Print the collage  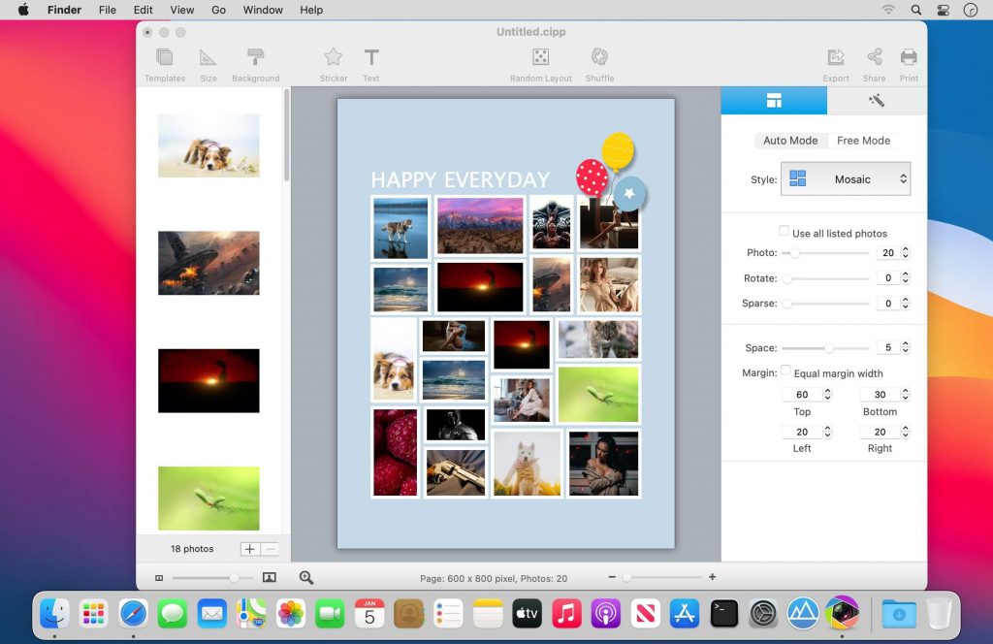(x=909, y=60)
